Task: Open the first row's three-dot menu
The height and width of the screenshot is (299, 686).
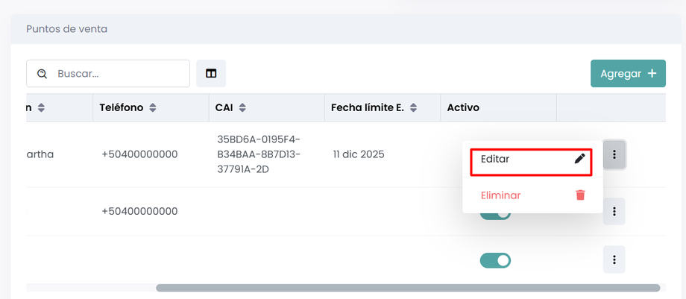Action: point(614,154)
